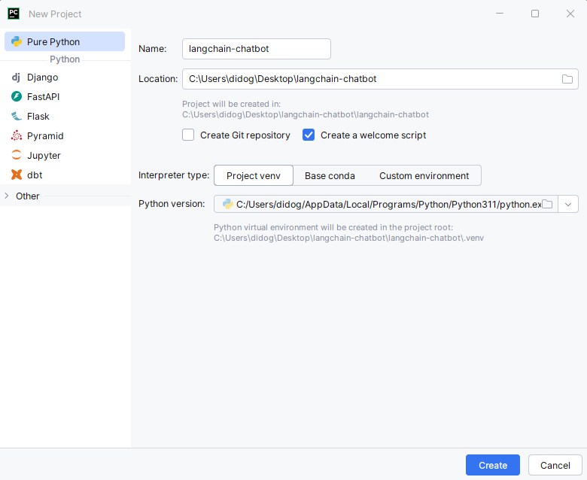This screenshot has height=480, width=587.
Task: Click the Create button
Action: 493,465
